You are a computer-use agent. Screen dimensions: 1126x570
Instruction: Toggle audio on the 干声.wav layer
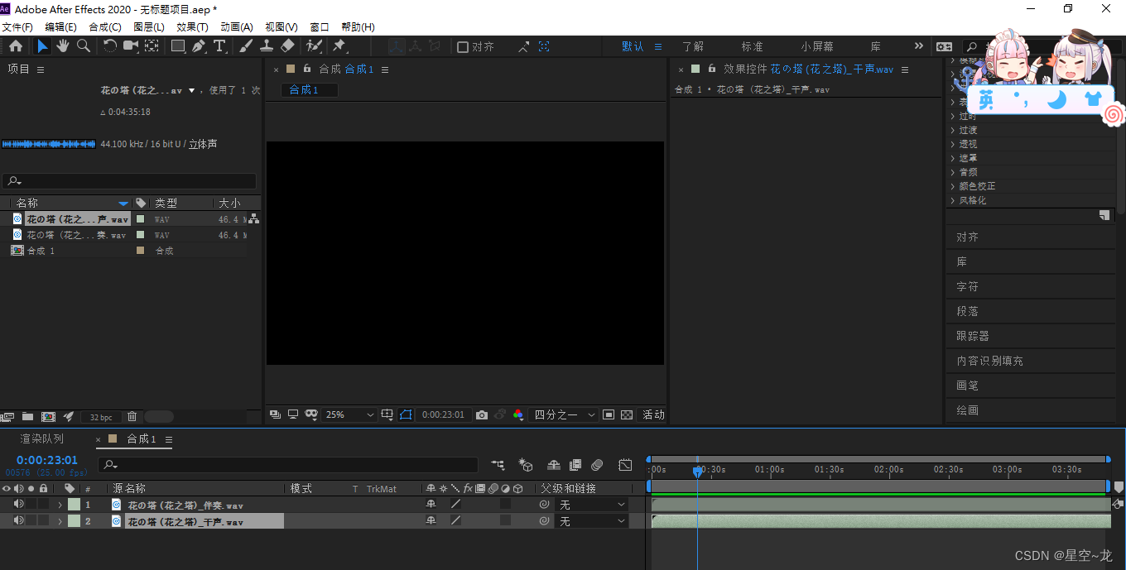click(x=18, y=521)
